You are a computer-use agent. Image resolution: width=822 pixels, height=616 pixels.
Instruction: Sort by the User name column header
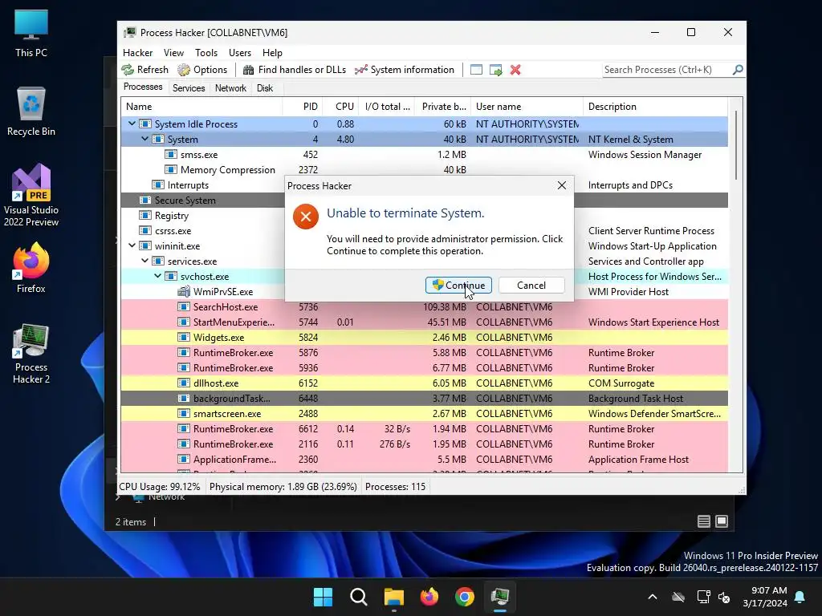[527, 107]
